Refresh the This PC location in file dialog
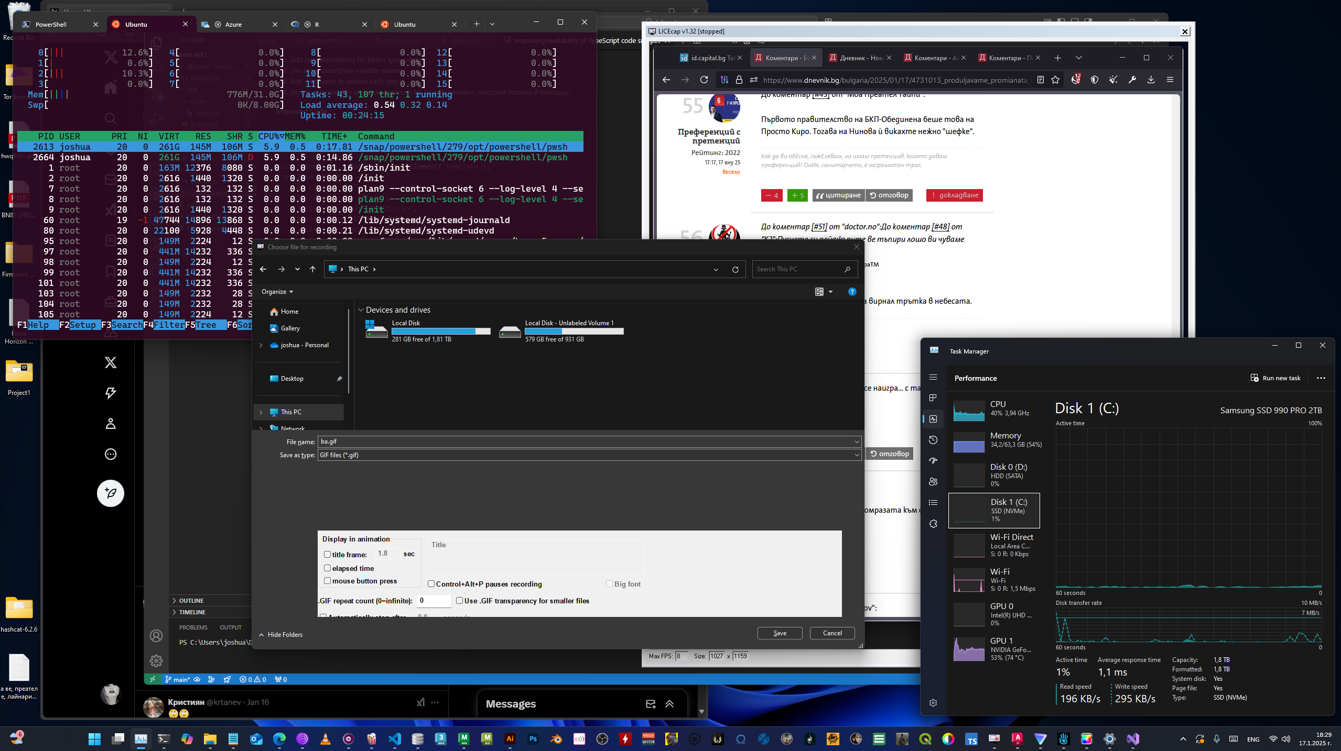 (736, 269)
